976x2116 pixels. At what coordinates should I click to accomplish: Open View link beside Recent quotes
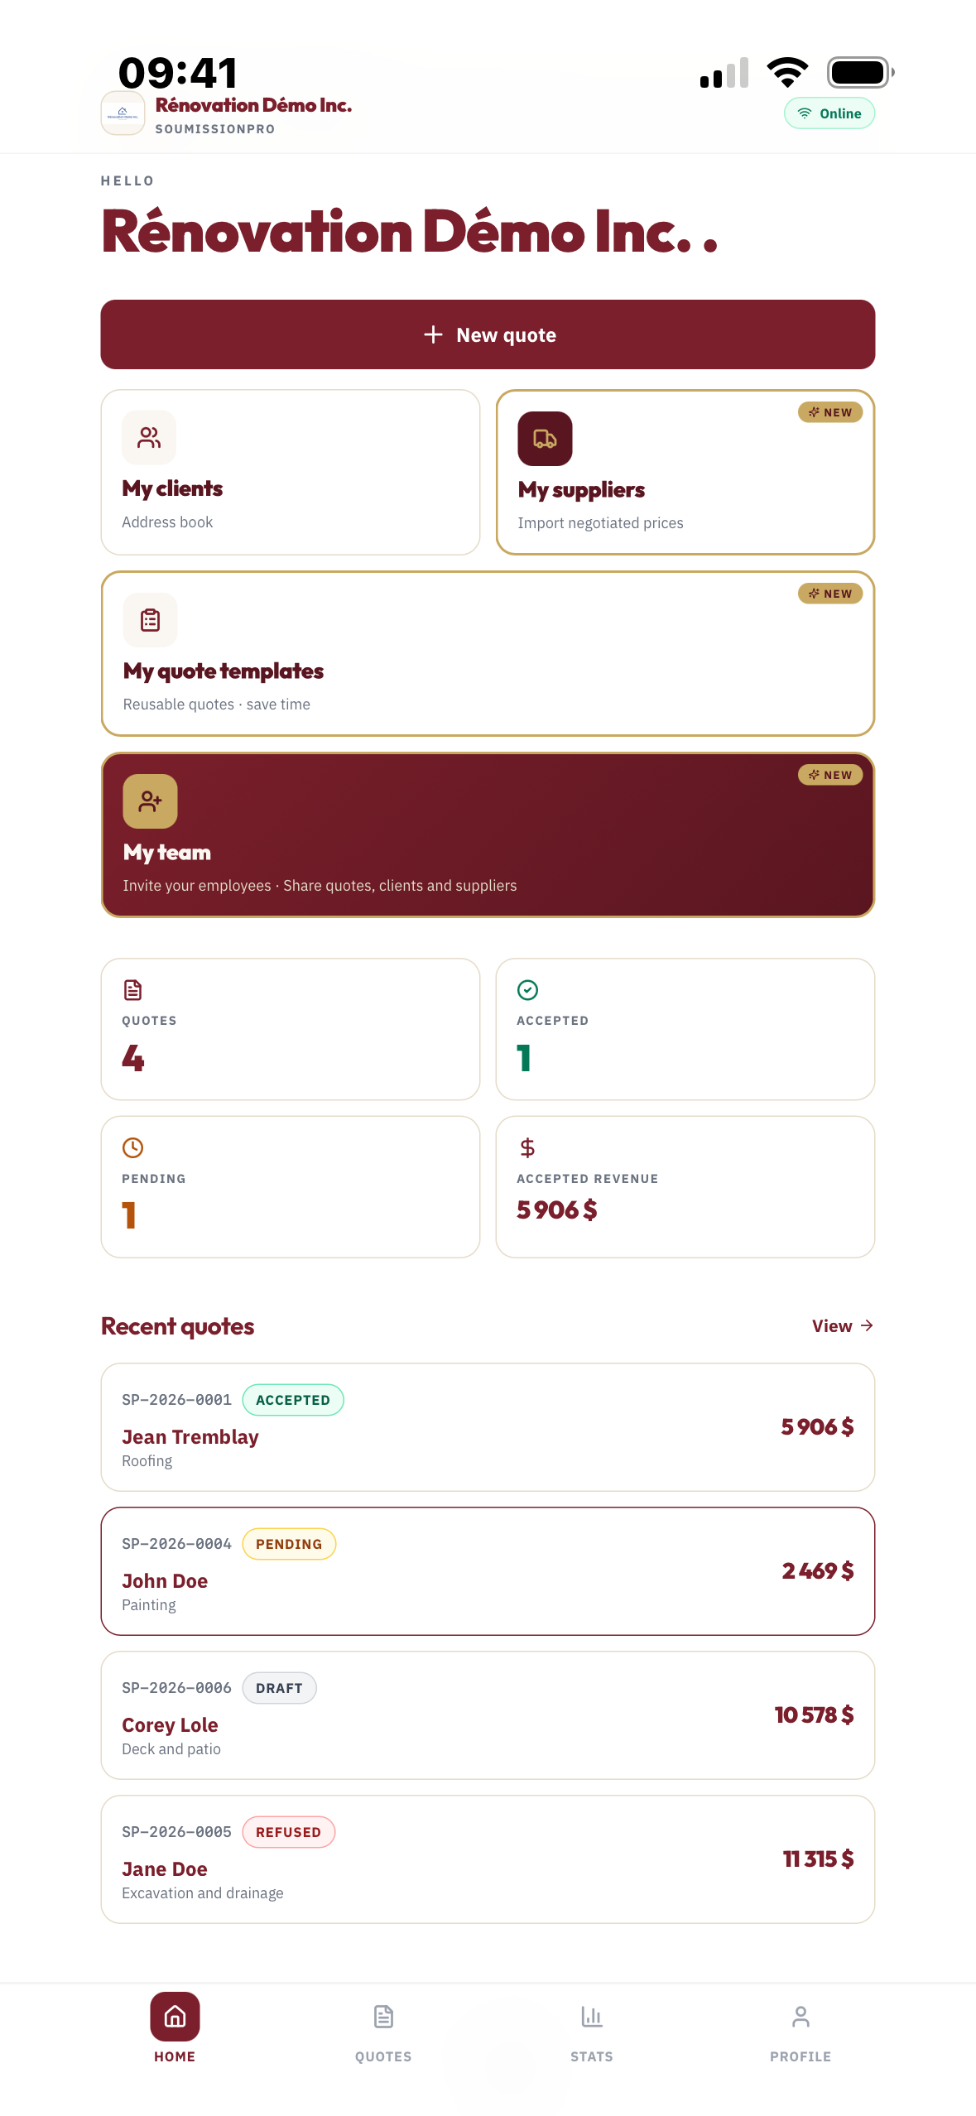(x=843, y=1325)
